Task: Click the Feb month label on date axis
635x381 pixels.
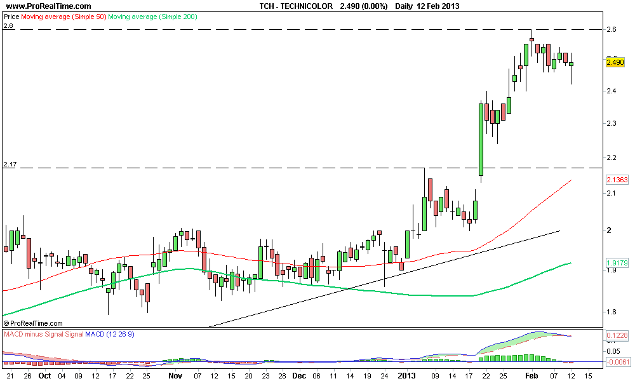Action: 531,375
